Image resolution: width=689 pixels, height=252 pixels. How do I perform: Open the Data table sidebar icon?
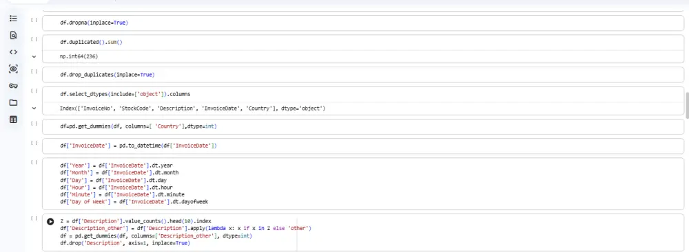(13, 119)
